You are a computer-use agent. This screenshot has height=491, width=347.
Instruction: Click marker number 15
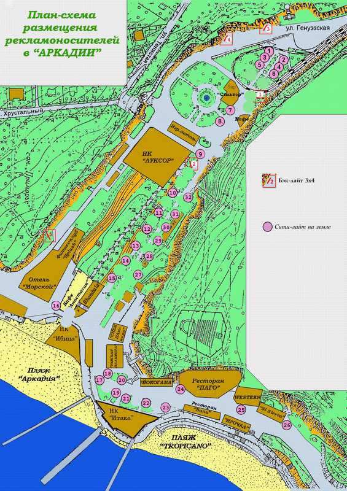click(x=112, y=278)
